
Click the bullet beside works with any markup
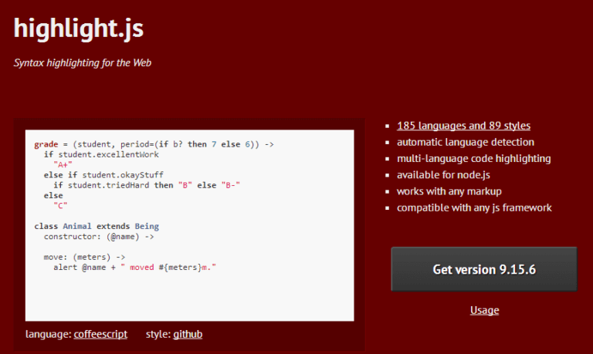click(387, 191)
